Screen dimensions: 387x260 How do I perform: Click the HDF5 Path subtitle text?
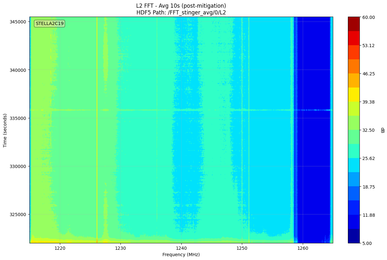tap(181, 13)
